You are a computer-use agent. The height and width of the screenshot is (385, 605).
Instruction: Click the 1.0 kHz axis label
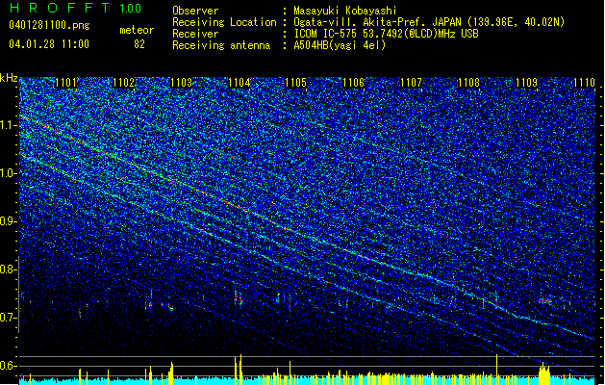point(9,173)
